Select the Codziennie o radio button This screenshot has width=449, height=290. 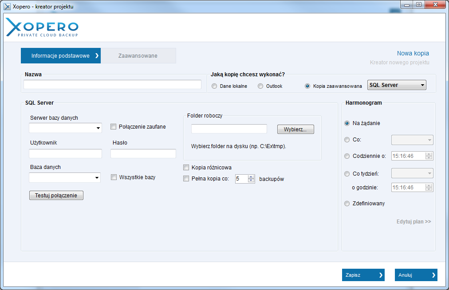(347, 156)
